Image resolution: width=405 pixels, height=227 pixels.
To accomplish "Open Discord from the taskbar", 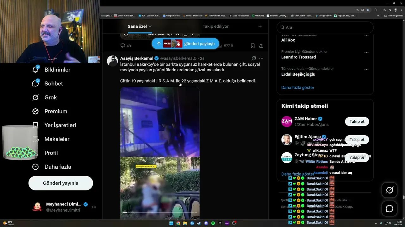I will [x=206, y=223].
